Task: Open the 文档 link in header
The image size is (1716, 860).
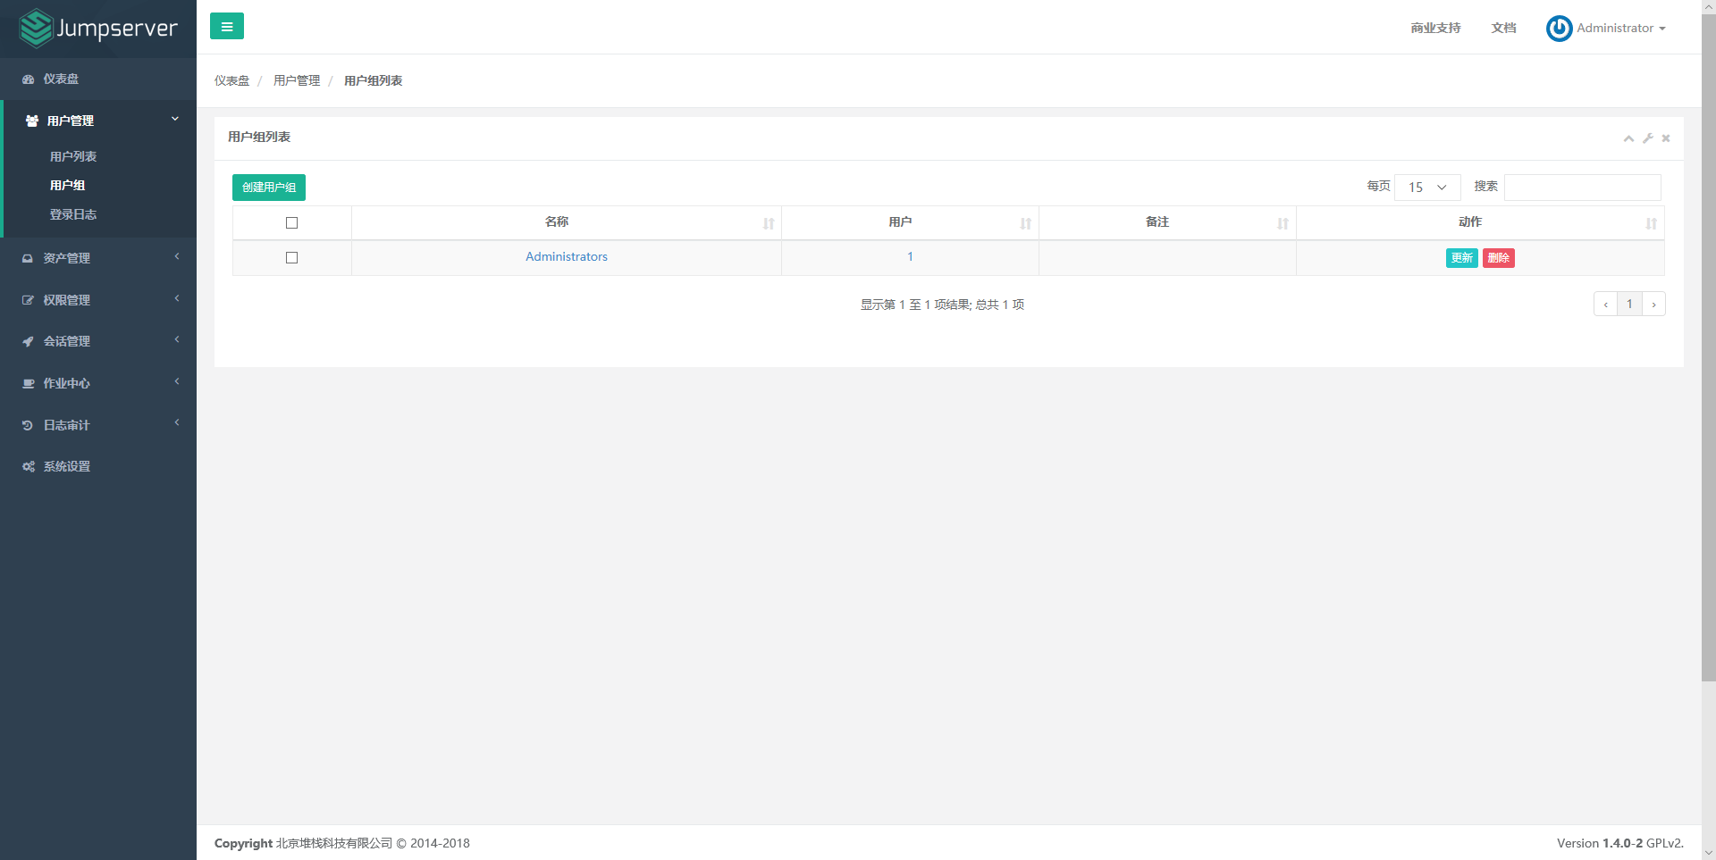Action: pyautogui.click(x=1503, y=29)
